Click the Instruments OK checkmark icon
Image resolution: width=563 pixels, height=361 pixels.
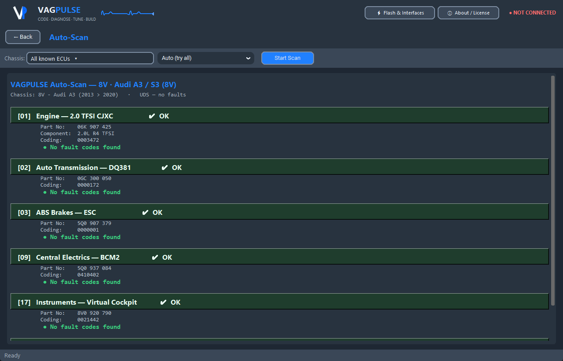[x=163, y=302]
